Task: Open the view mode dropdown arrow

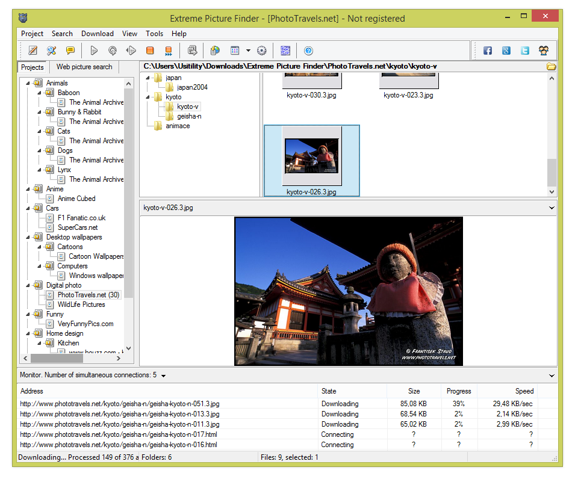Action: point(248,51)
